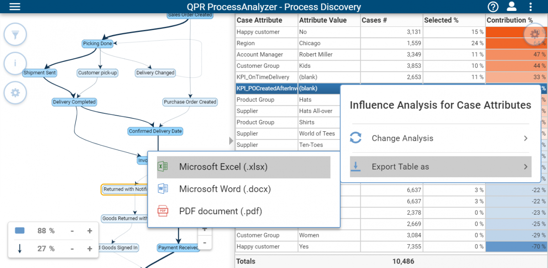
Task: Choose PDF document (.pdf) export
Action: [x=243, y=211]
